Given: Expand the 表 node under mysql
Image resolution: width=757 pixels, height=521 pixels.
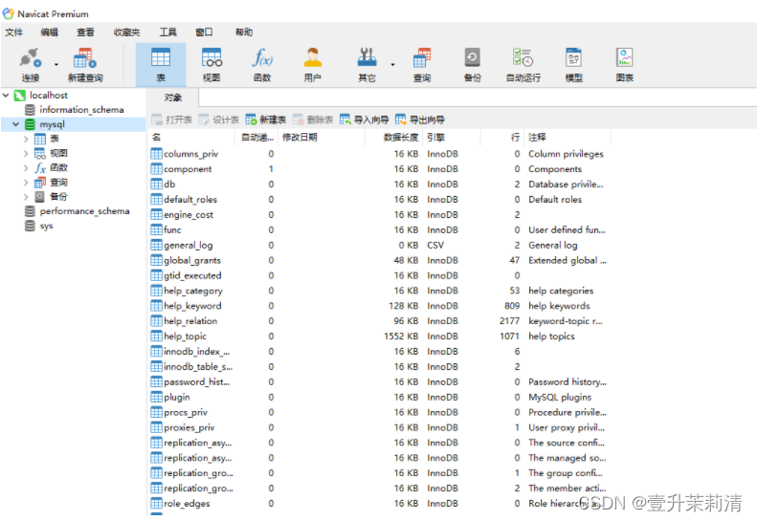Looking at the screenshot, I should click(26, 139).
